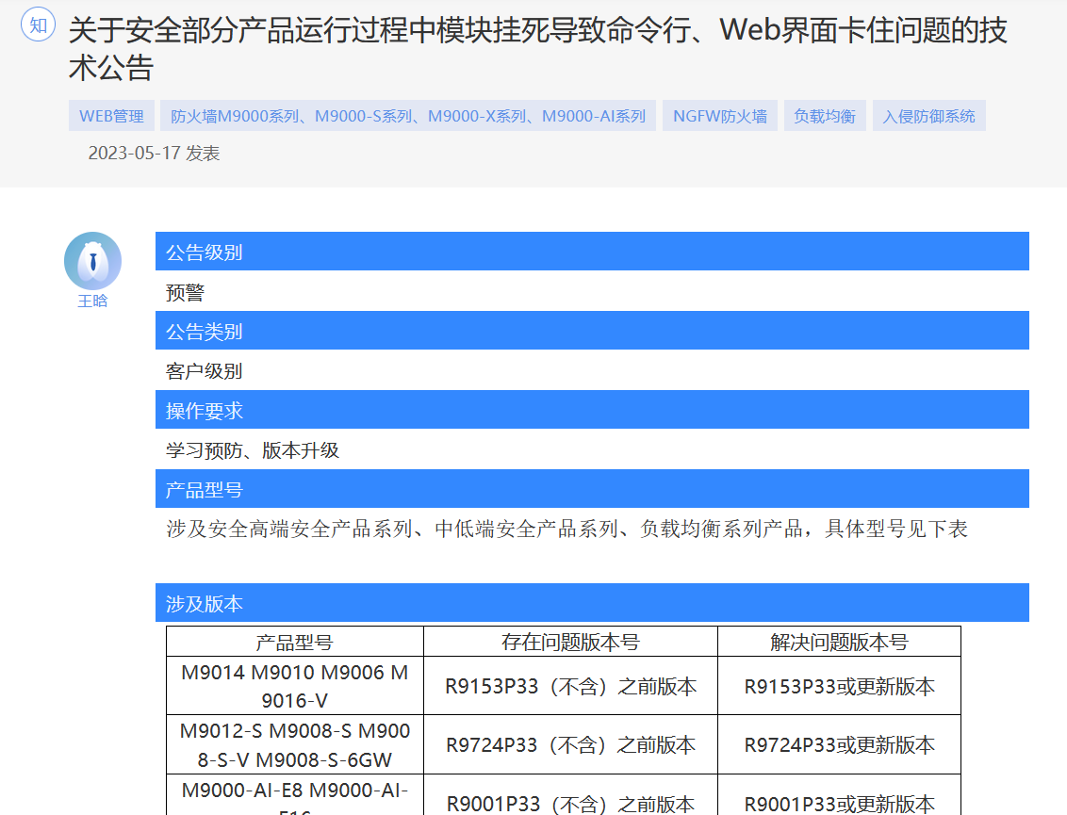Click the 客户级别 value text
Screen dimensions: 1067x815
click(x=205, y=371)
